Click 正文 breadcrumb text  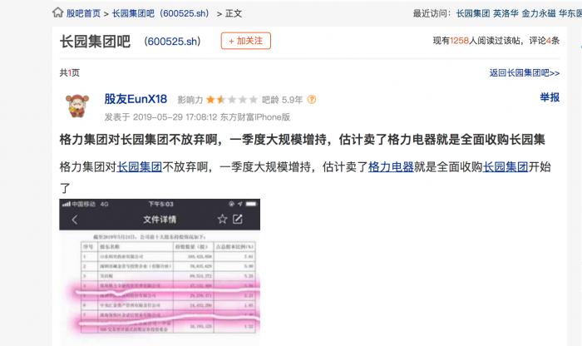coord(234,13)
